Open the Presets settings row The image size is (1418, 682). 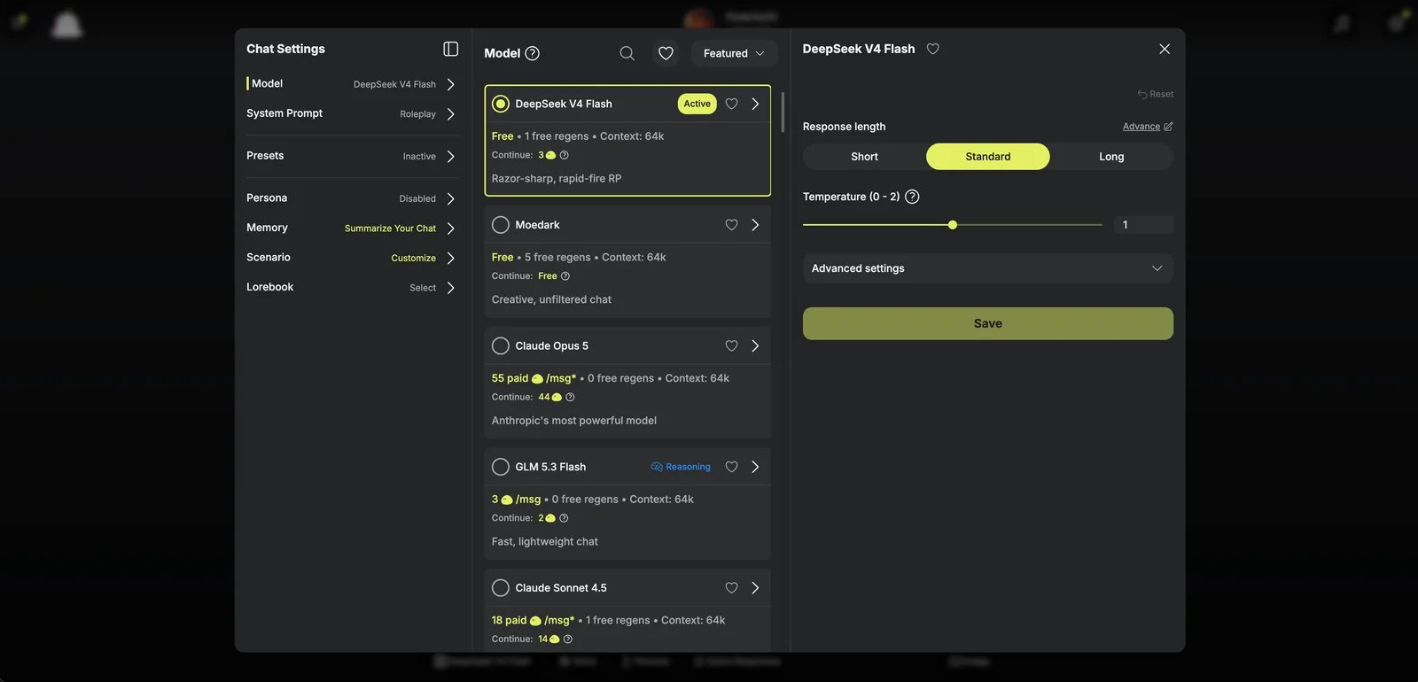352,156
